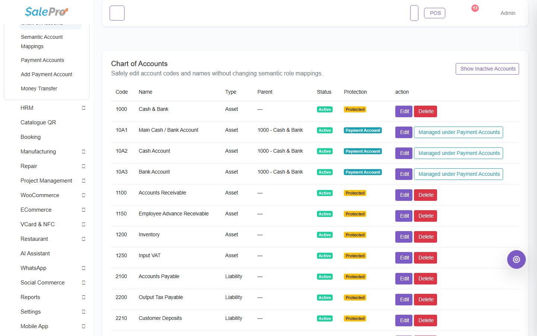
Task: Click the narrow outlined button beside POS
Action: click(x=414, y=13)
